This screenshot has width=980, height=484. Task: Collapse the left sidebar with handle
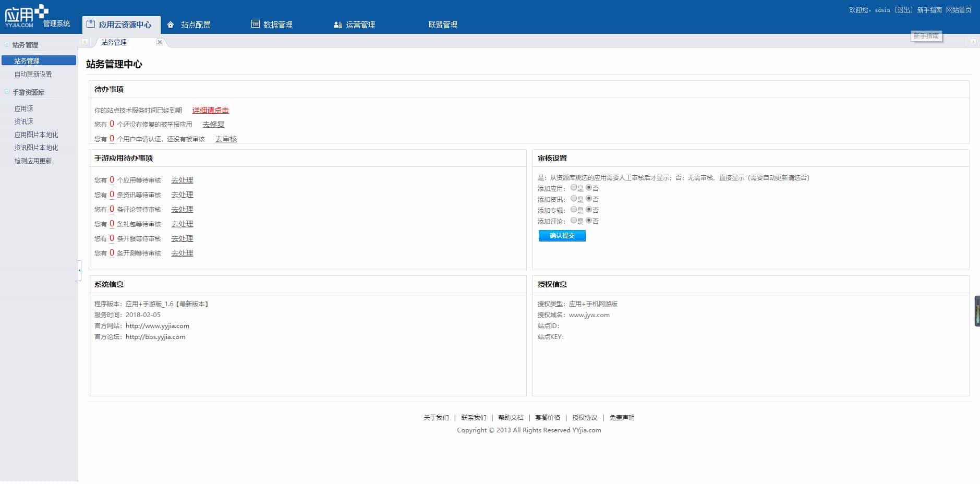(80, 270)
